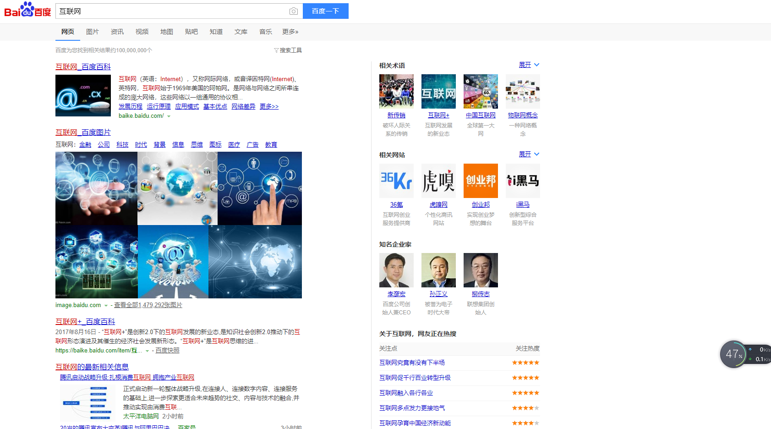The image size is (771, 429).
Task: Open the 互联网_百度图片 result
Action: click(x=83, y=132)
